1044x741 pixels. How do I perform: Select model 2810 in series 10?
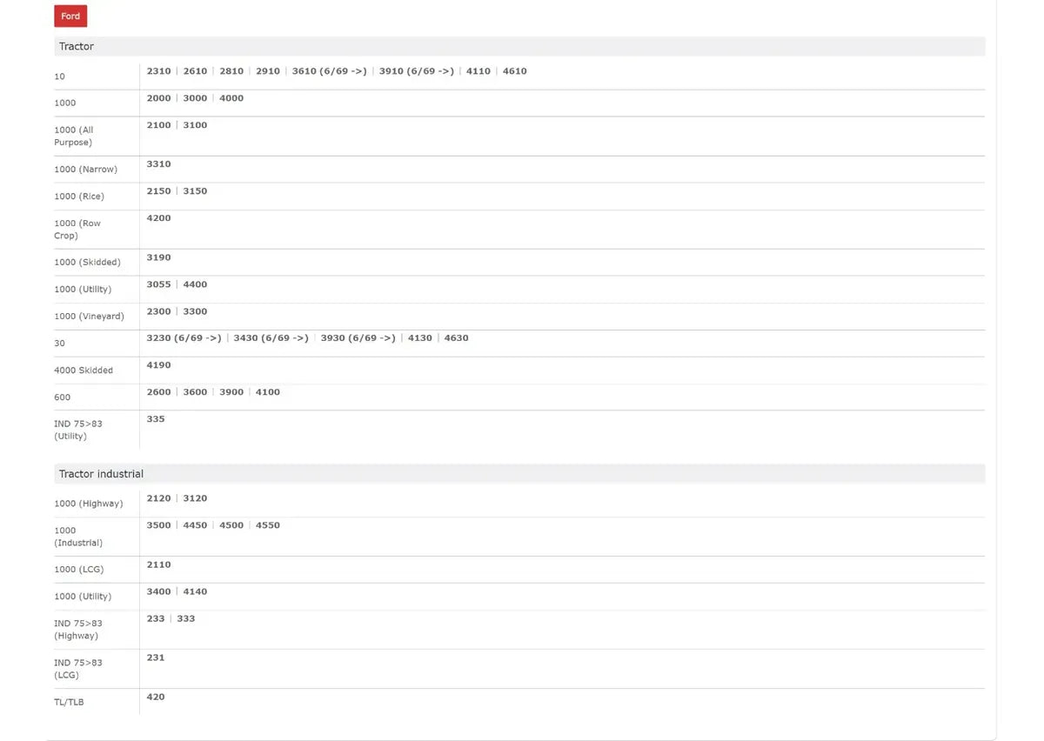coord(232,71)
